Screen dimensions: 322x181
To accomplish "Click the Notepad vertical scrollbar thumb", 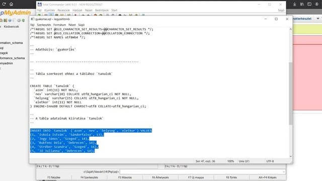I will pos(291,94).
